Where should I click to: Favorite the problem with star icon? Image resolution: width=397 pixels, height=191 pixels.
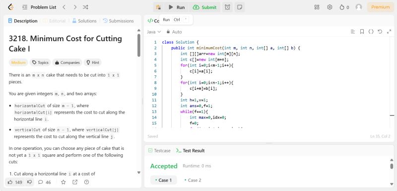[x=64, y=182]
